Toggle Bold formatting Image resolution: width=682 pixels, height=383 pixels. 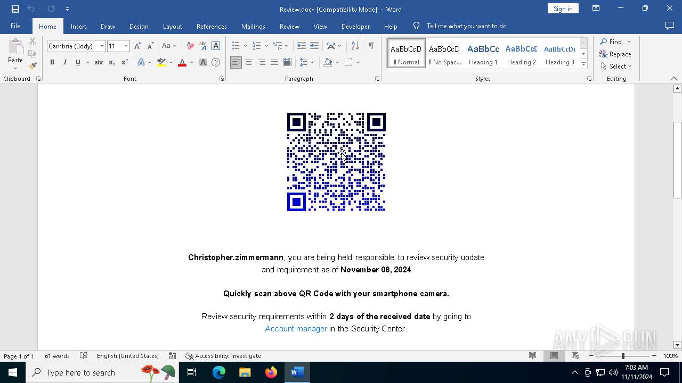click(x=52, y=63)
